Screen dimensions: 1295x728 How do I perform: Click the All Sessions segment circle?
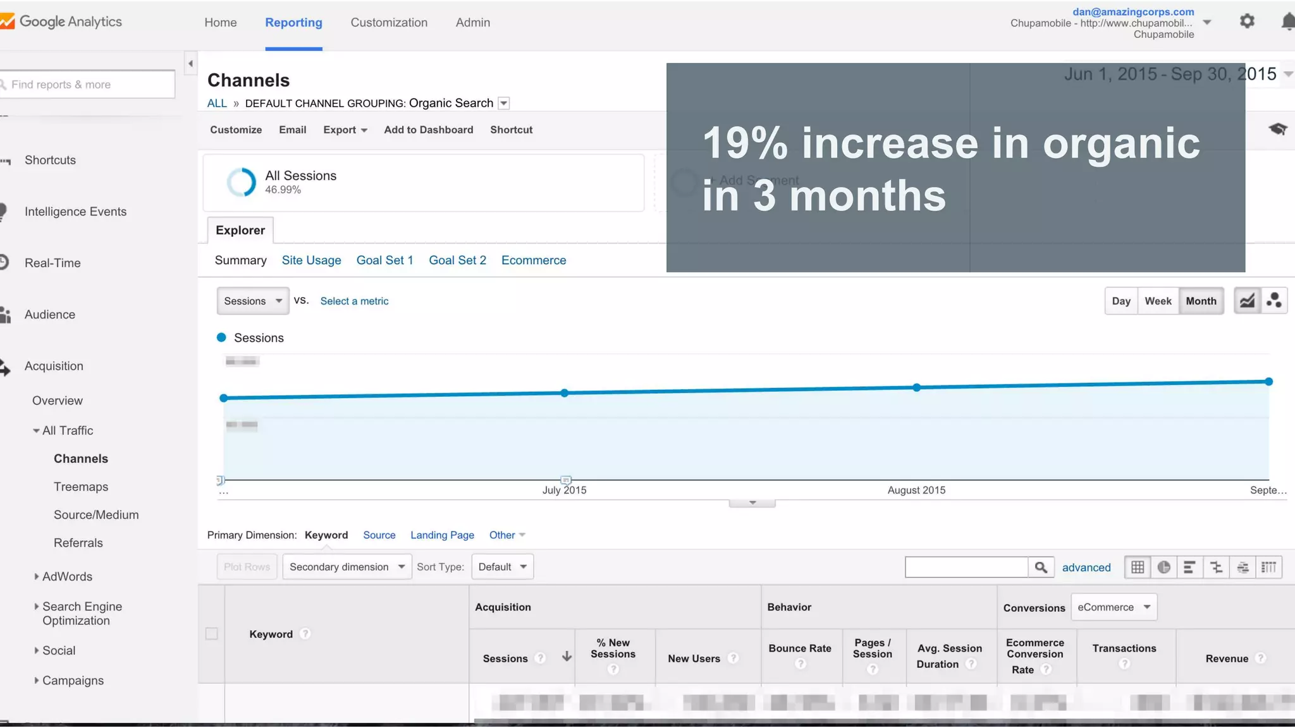(241, 182)
